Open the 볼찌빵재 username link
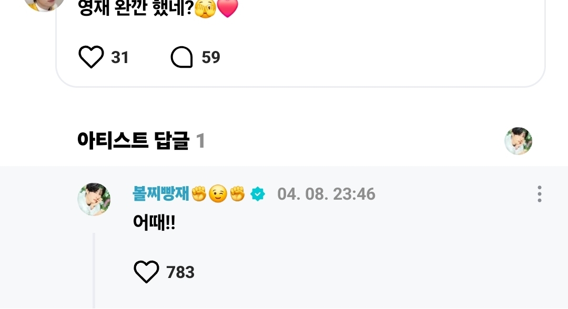 tap(161, 193)
